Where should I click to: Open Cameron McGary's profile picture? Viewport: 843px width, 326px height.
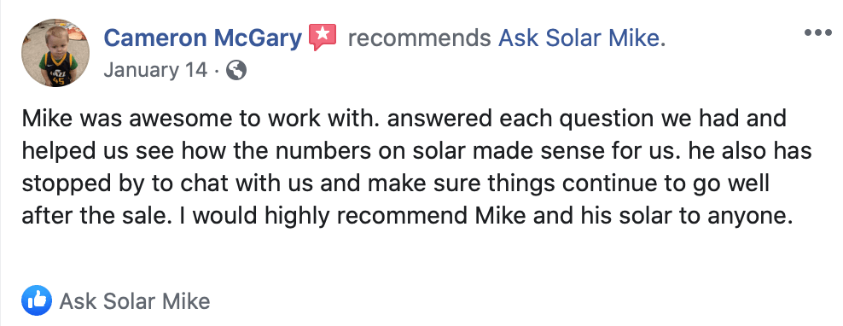pyautogui.click(x=55, y=53)
